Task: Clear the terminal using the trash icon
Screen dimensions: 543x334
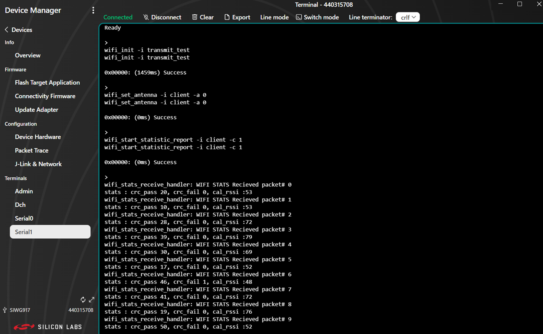Action: tap(194, 17)
